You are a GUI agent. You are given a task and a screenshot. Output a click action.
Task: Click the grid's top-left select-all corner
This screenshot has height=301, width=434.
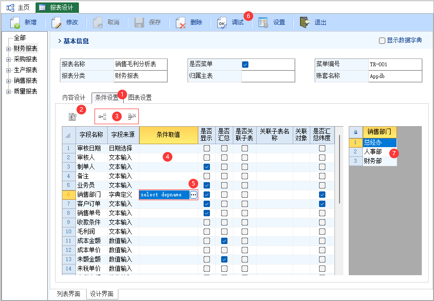(x=69, y=135)
